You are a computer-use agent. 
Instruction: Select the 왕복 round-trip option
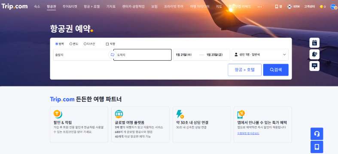coord(60,44)
